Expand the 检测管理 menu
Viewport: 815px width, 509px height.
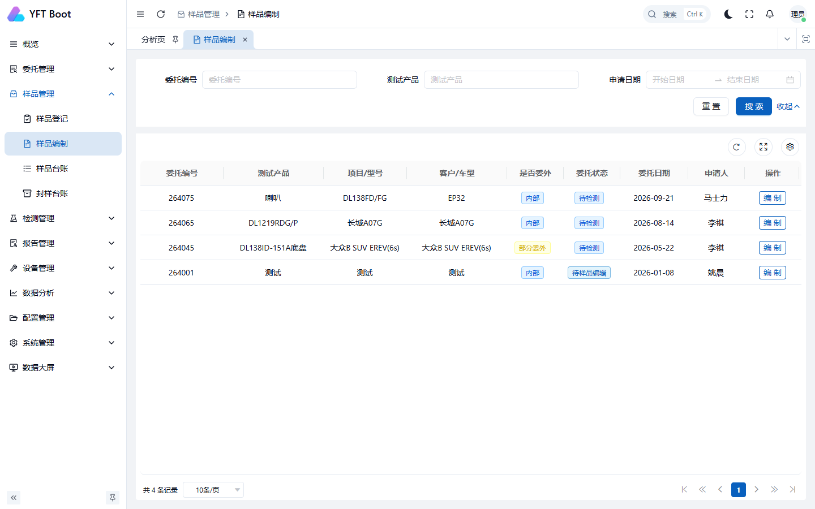pyautogui.click(x=63, y=218)
